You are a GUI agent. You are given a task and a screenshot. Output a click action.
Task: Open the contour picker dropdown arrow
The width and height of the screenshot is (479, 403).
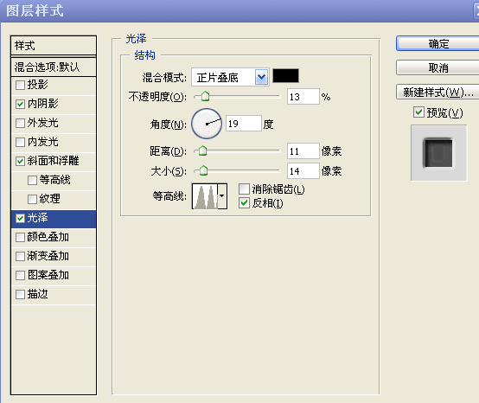coord(222,196)
